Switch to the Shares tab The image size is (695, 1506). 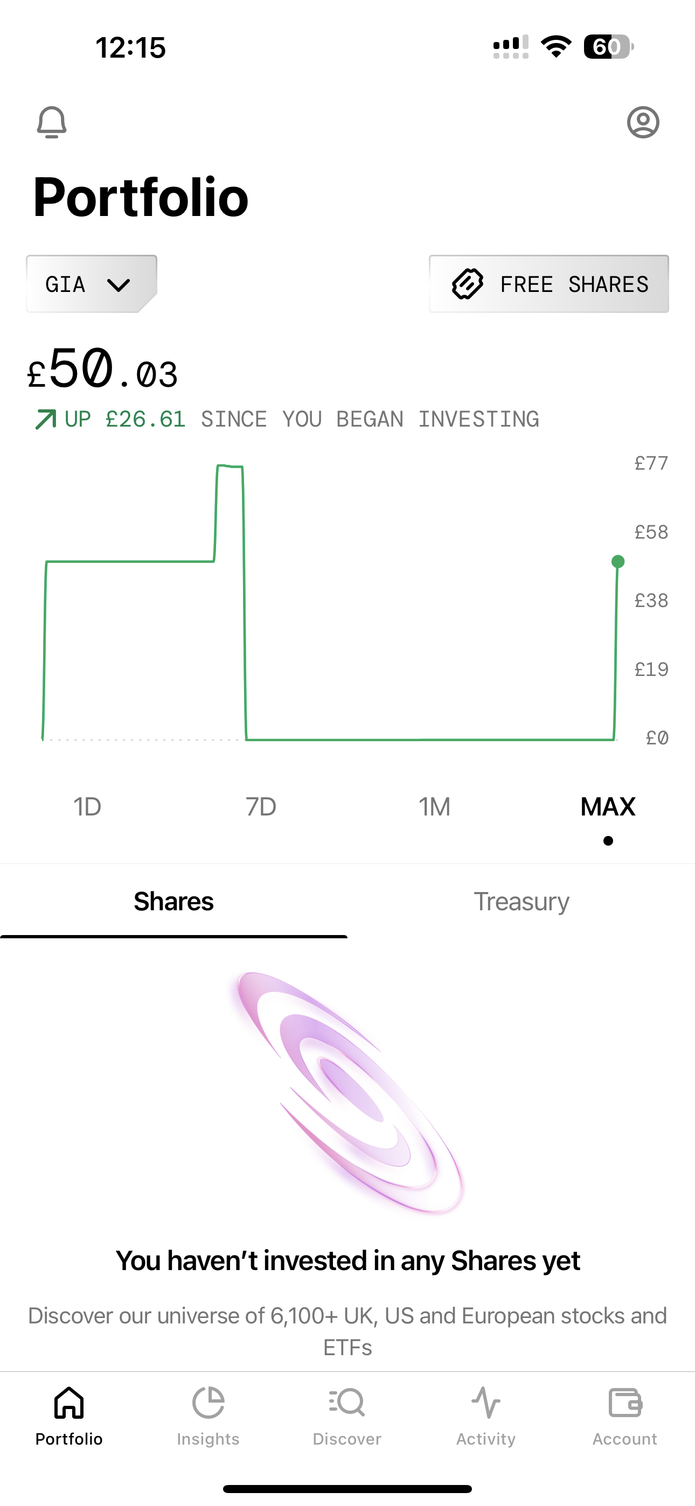point(173,902)
